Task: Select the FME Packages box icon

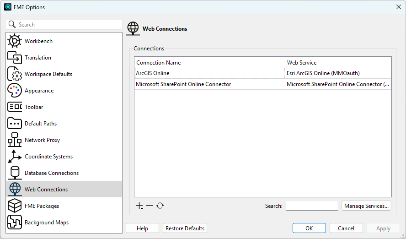Action: tap(15, 206)
